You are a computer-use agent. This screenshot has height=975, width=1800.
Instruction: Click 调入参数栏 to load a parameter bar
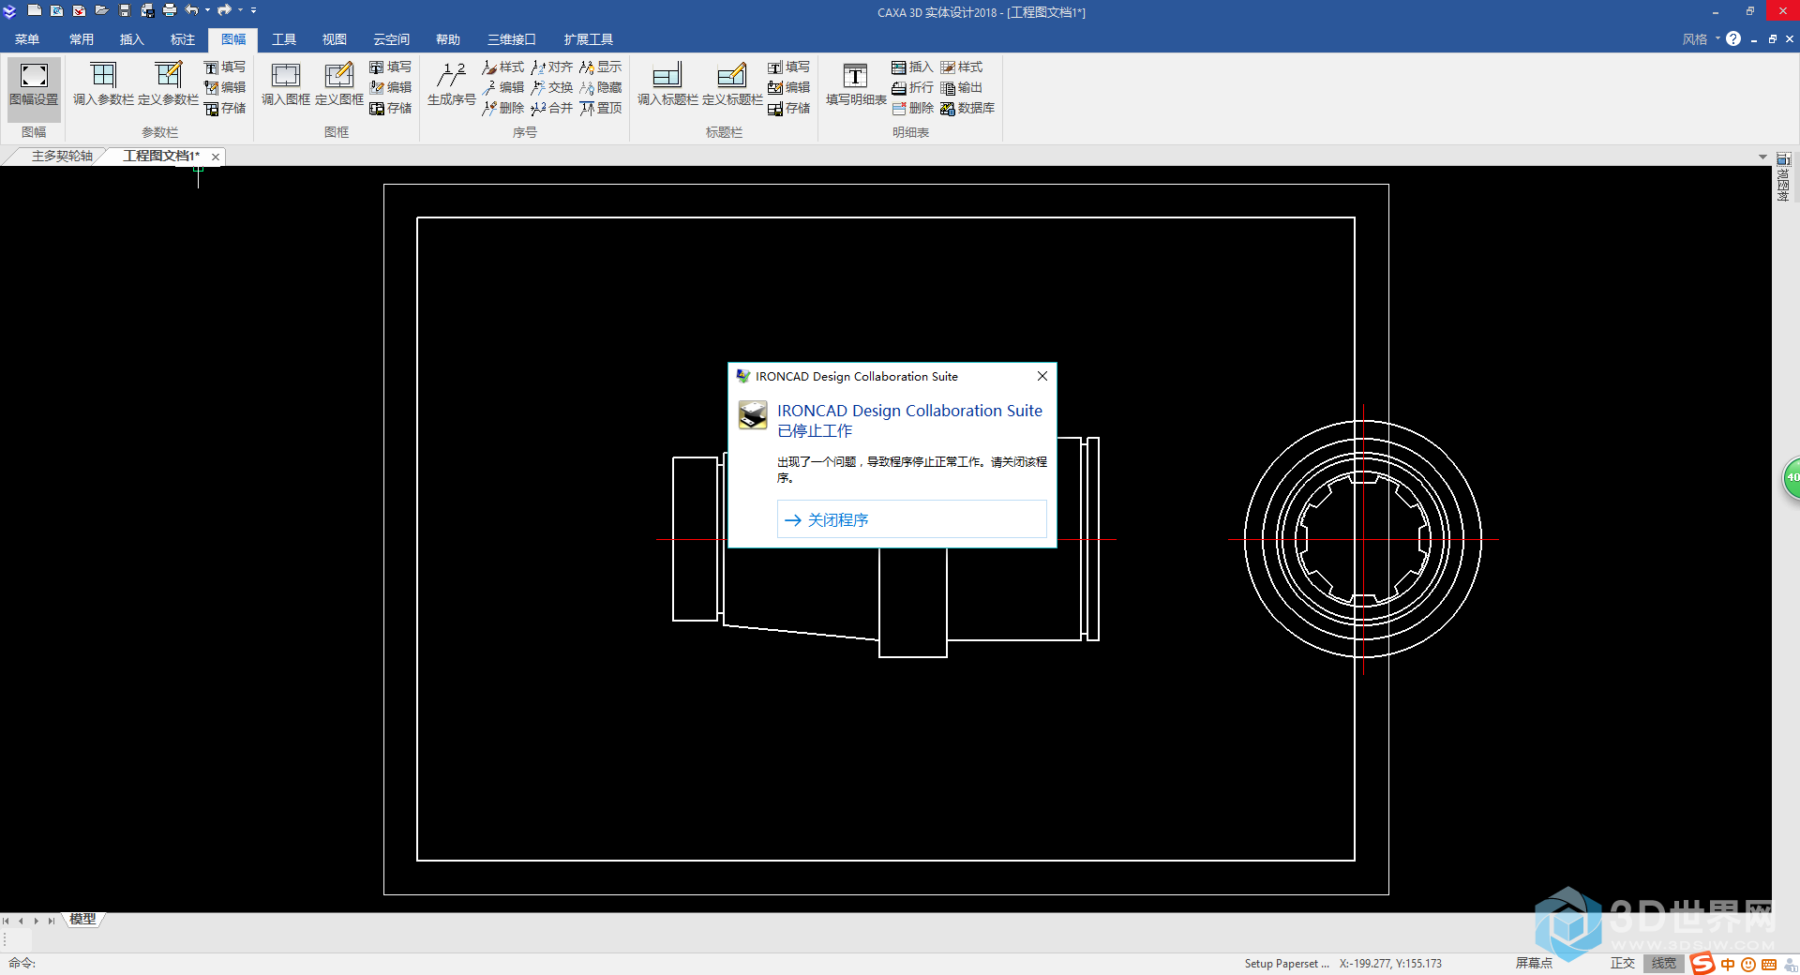click(x=103, y=85)
